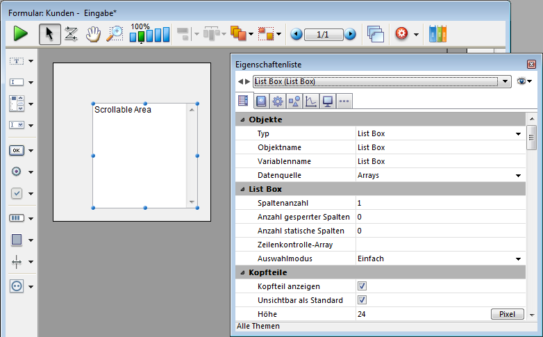The height and width of the screenshot is (337, 543).
Task: Select the arrow selection tool
Action: pos(49,33)
